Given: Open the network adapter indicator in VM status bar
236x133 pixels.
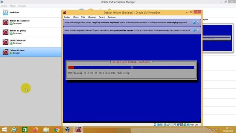Looking at the screenshot, I should click(x=165, y=125).
